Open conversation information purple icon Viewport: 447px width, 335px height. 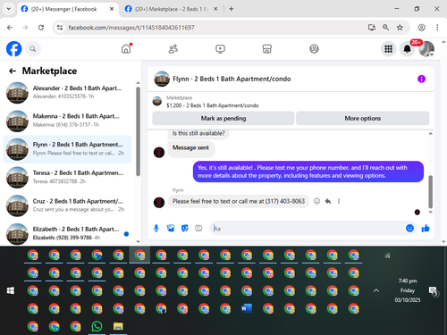tap(421, 79)
